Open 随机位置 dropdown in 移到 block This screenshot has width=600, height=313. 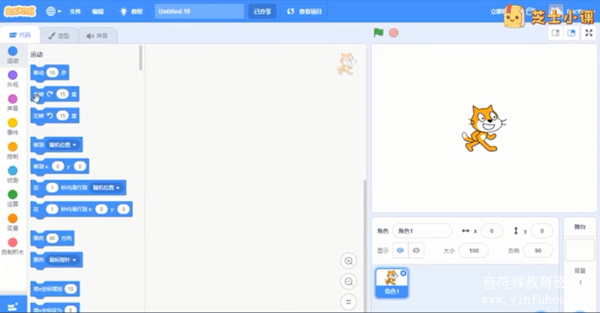point(63,145)
